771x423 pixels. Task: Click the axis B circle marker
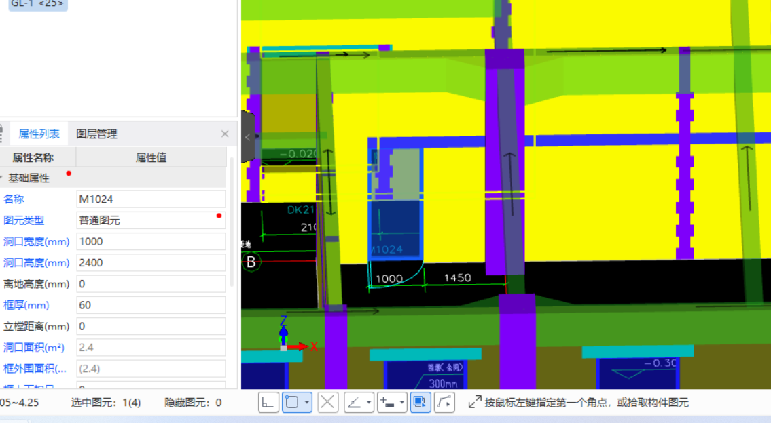click(251, 262)
